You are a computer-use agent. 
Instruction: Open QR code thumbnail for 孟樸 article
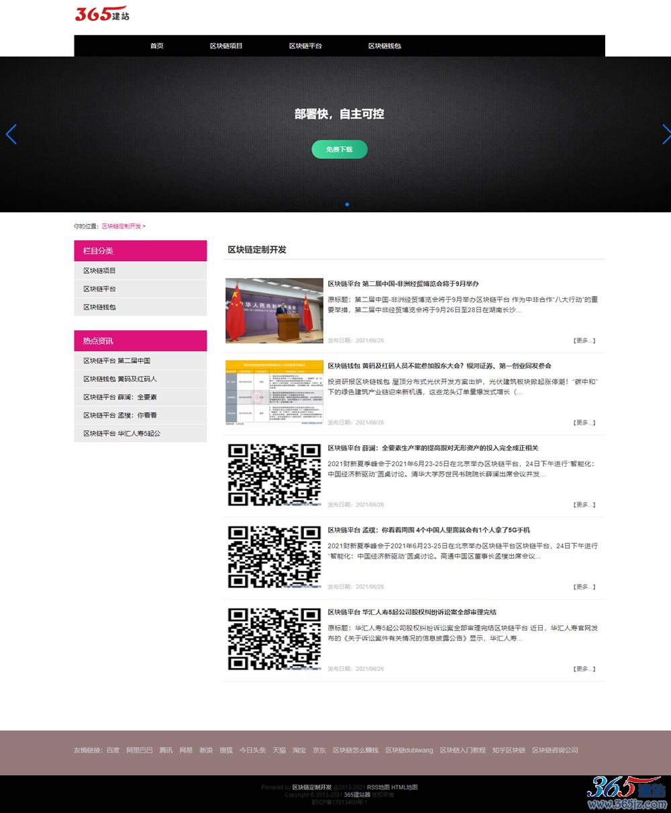274,557
